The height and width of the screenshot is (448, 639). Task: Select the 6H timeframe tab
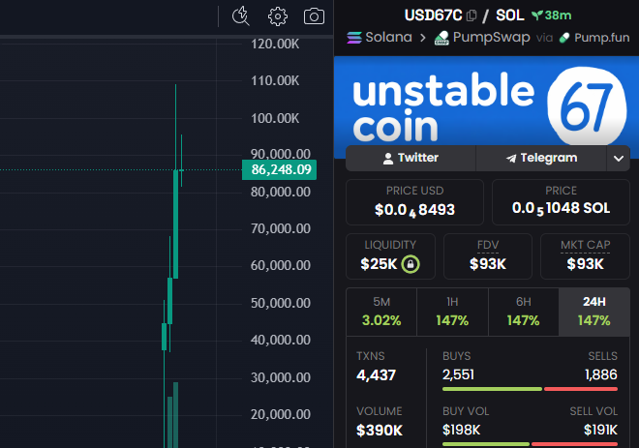523,312
